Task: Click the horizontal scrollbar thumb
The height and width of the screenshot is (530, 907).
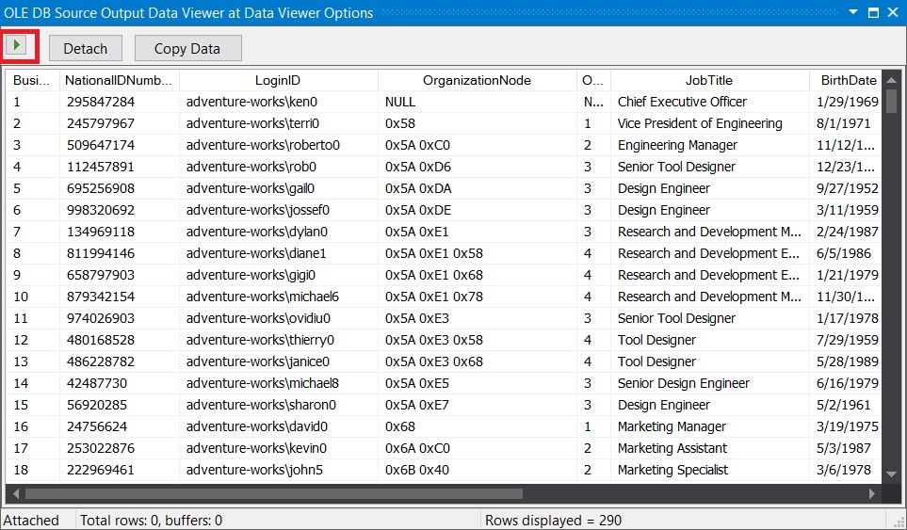Action: pos(273,493)
